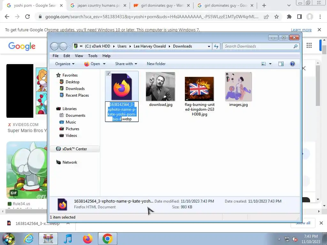
Task: Click the Learn more link
Action: coord(301,30)
